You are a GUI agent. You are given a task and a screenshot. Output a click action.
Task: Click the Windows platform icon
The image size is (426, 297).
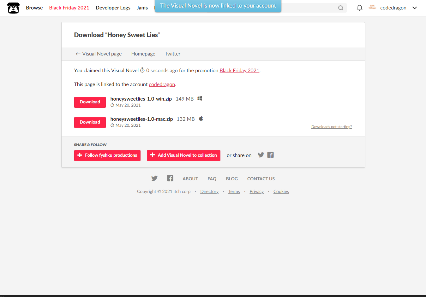click(x=200, y=99)
